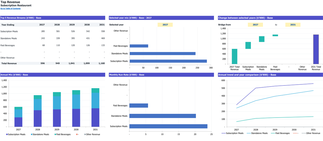Select the 1,099 total revenue value

click(x=86, y=63)
